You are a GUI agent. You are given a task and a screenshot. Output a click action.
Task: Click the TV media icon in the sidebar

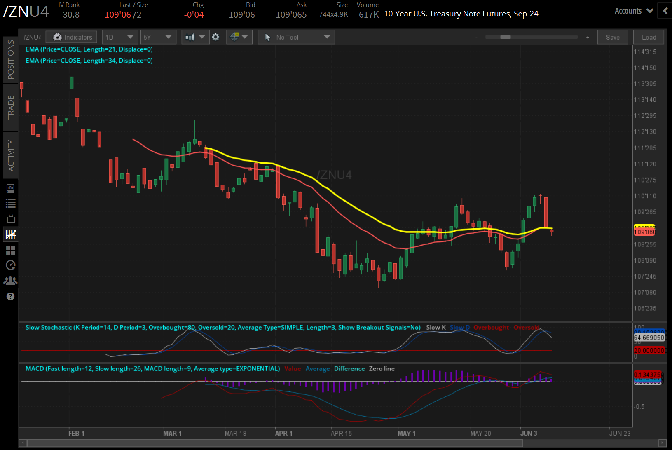click(x=11, y=218)
